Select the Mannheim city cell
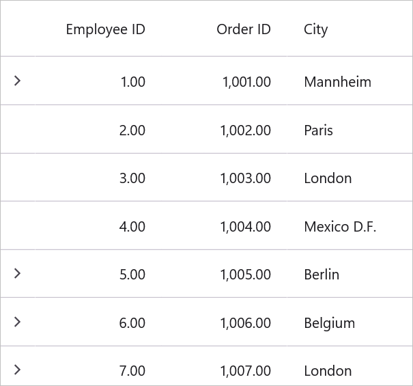Image resolution: width=413 pixels, height=386 pixels. point(350,81)
